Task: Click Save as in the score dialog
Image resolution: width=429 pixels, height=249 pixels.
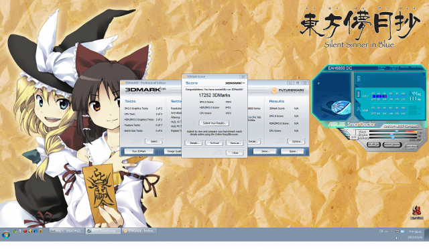Action: point(235,143)
